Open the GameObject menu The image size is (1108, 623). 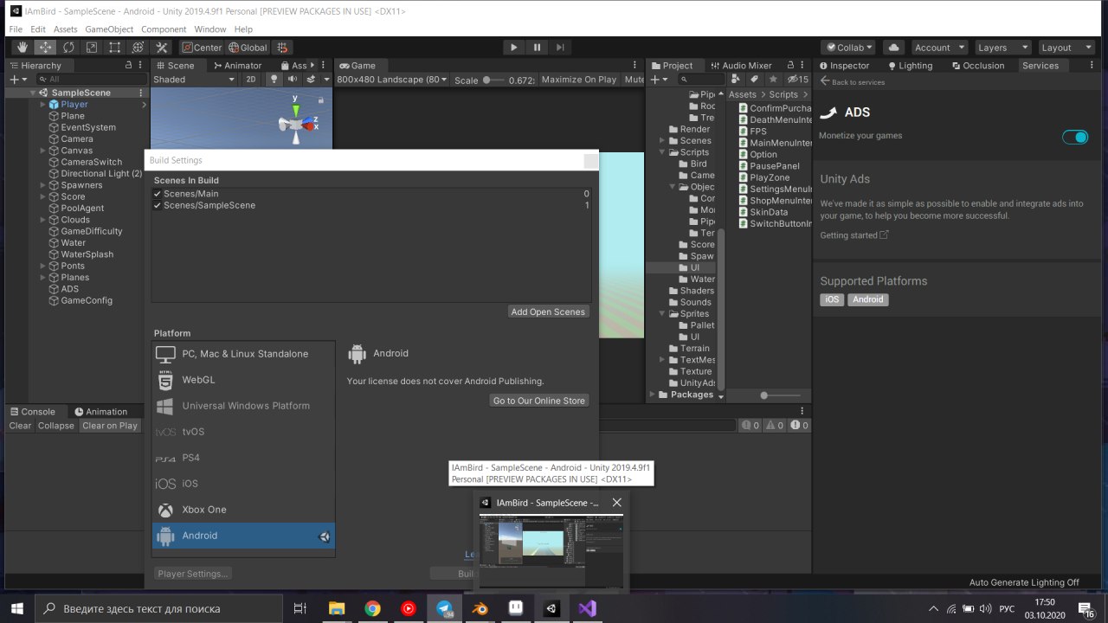coord(109,29)
